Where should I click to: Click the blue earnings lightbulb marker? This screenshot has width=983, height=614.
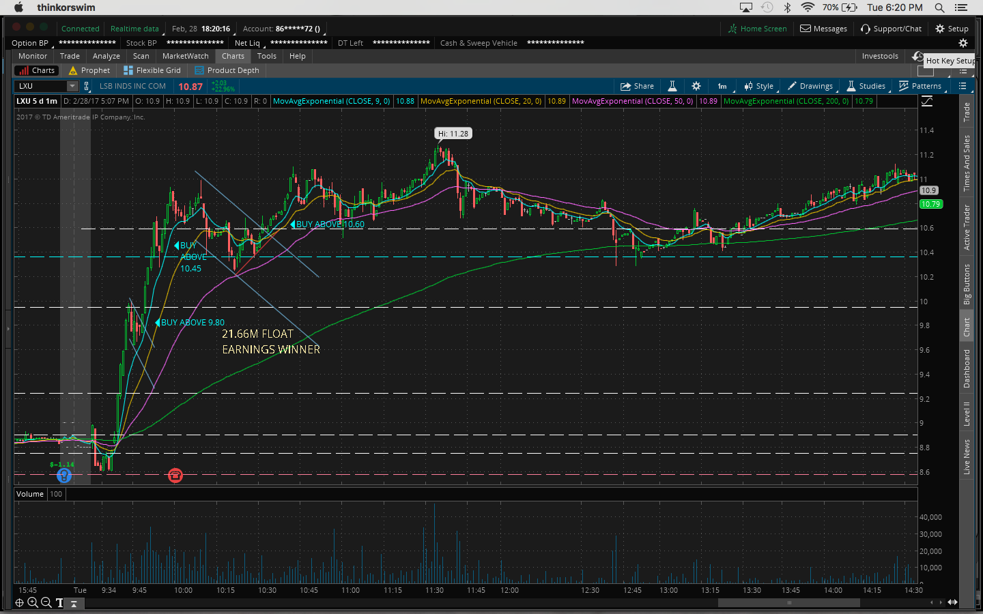click(64, 476)
